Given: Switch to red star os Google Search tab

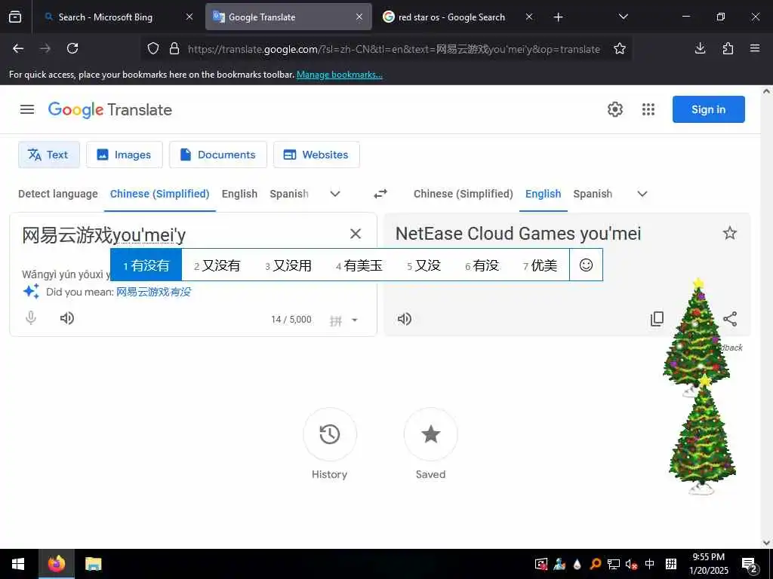Looking at the screenshot, I should (452, 17).
